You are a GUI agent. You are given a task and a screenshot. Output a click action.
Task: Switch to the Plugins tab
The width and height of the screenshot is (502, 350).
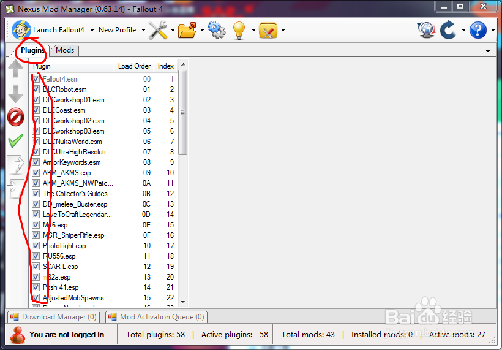(x=32, y=50)
